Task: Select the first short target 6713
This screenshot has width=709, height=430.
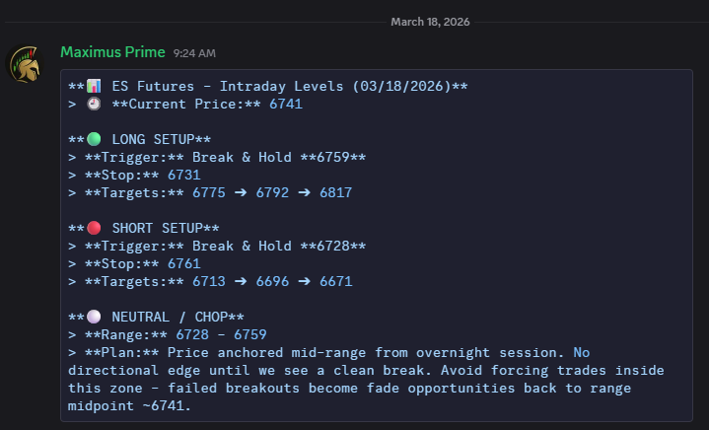Action: tap(209, 281)
